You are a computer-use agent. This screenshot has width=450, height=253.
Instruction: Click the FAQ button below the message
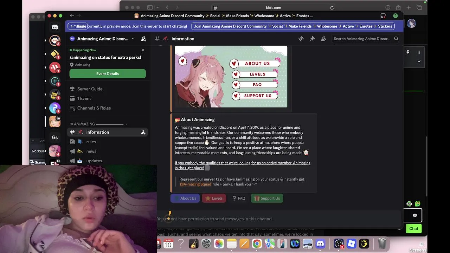(239, 198)
